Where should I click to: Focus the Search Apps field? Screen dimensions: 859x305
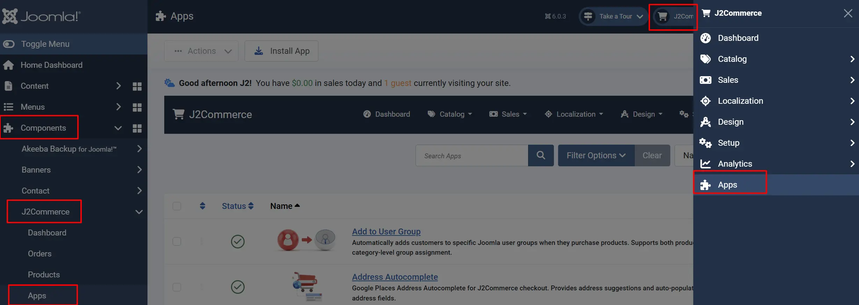[472, 155]
